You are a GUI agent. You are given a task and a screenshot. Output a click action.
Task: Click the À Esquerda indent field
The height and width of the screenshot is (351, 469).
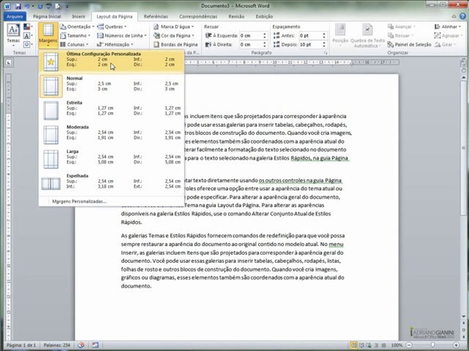click(x=251, y=36)
